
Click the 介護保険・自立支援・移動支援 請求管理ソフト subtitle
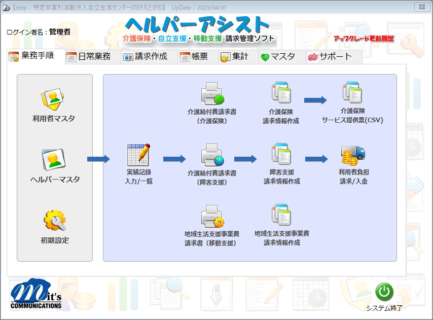[199, 39]
